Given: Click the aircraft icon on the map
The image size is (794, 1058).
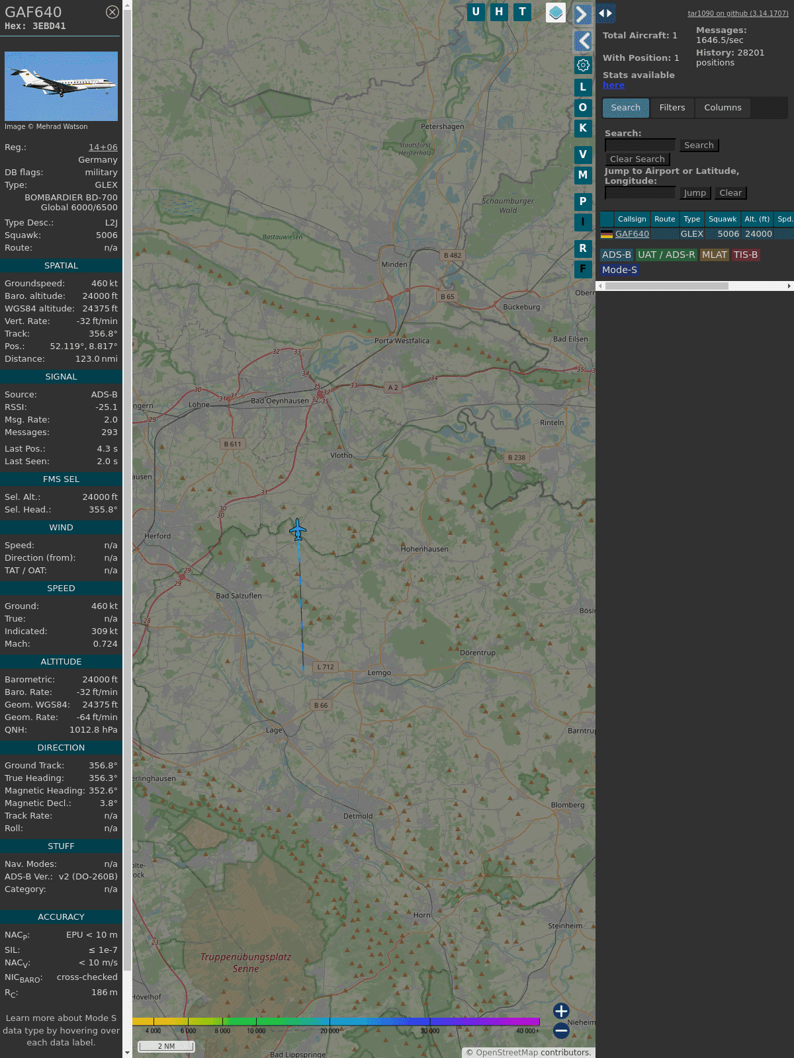Looking at the screenshot, I should click(x=298, y=530).
